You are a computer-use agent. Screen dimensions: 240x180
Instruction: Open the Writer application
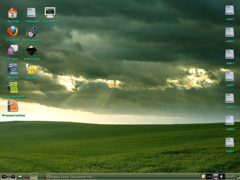(13, 69)
